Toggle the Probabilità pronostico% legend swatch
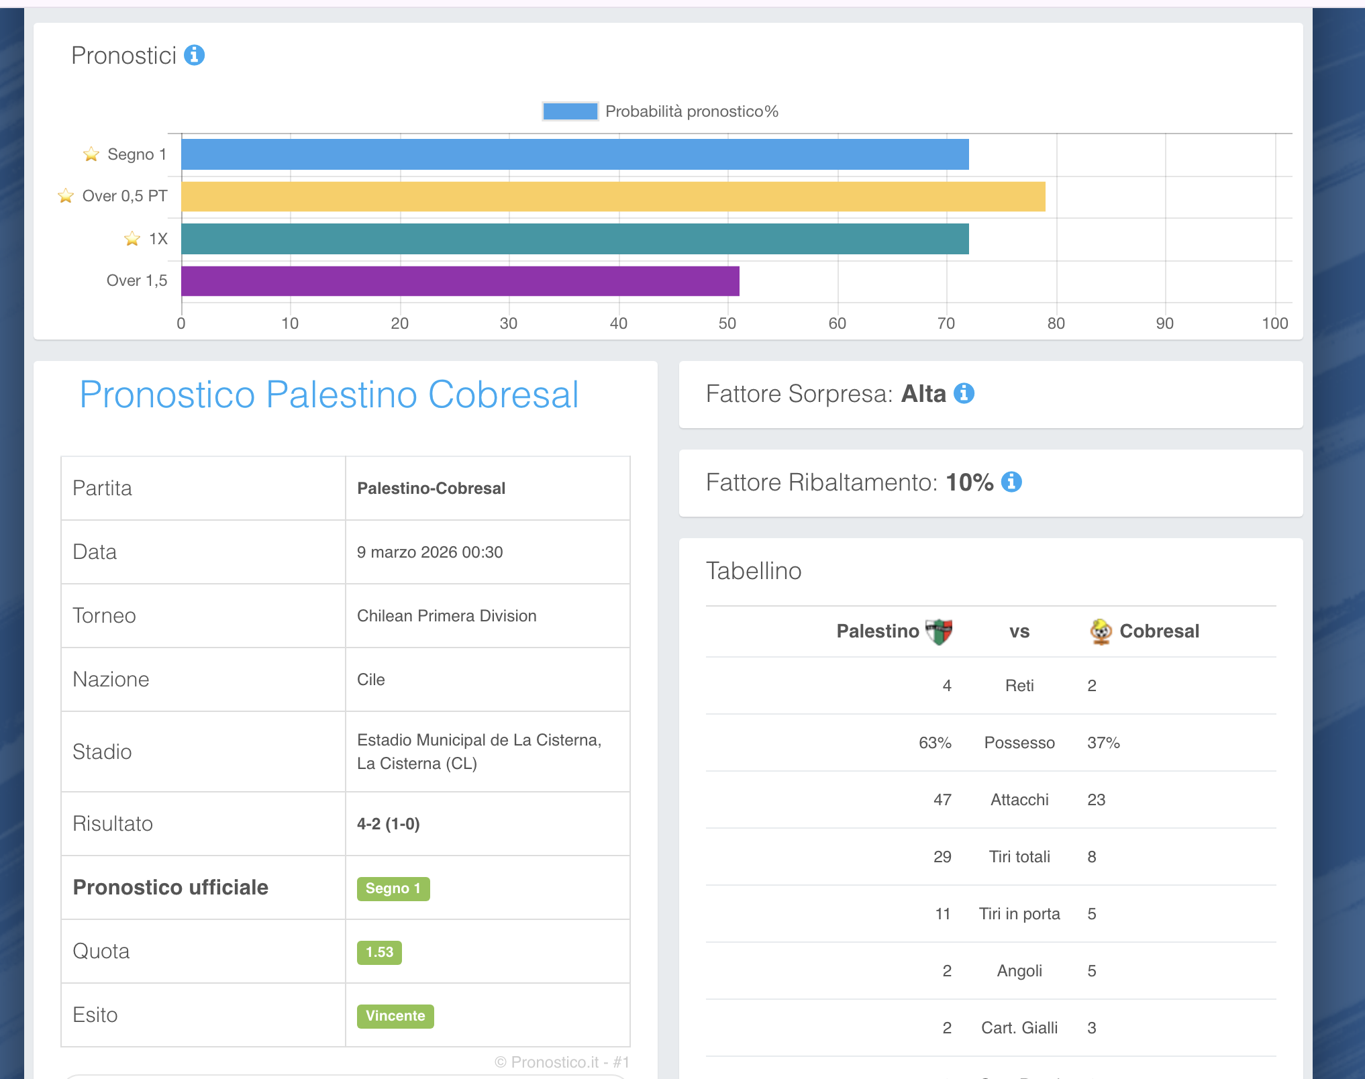Image resolution: width=1365 pixels, height=1079 pixels. point(570,111)
